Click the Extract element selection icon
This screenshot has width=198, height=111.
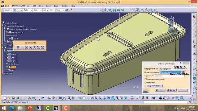[183, 72]
